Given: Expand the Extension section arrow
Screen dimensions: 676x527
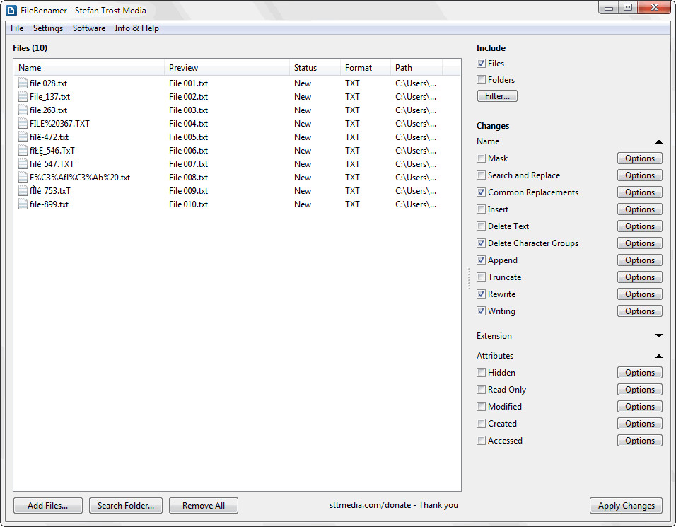Looking at the screenshot, I should [659, 335].
